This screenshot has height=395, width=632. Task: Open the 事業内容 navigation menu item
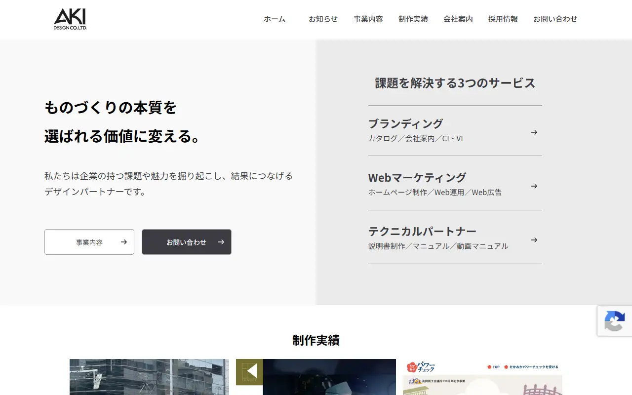[x=368, y=19]
